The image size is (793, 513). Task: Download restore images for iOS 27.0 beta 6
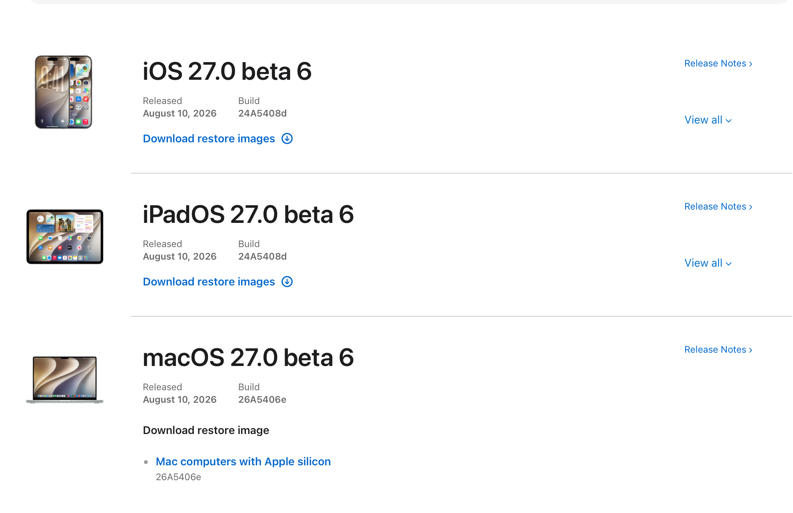click(209, 139)
